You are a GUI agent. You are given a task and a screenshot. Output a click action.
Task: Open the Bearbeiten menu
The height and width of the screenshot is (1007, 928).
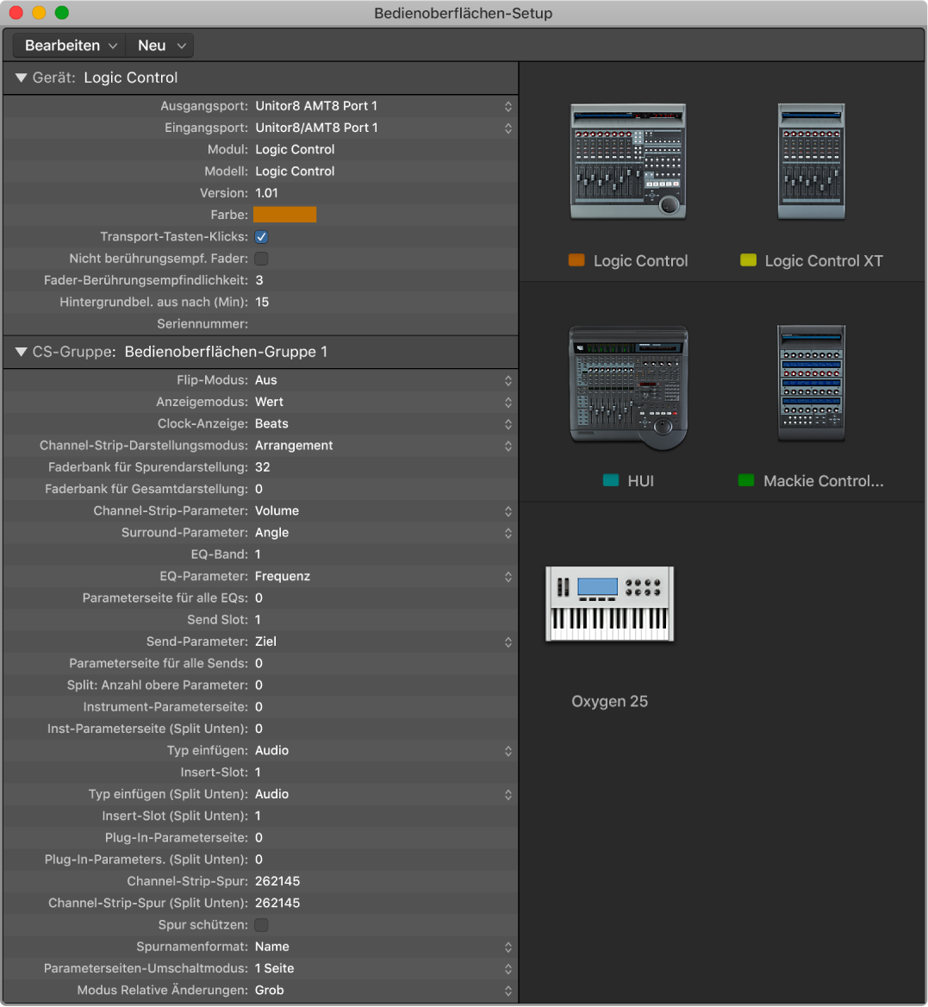click(x=70, y=46)
